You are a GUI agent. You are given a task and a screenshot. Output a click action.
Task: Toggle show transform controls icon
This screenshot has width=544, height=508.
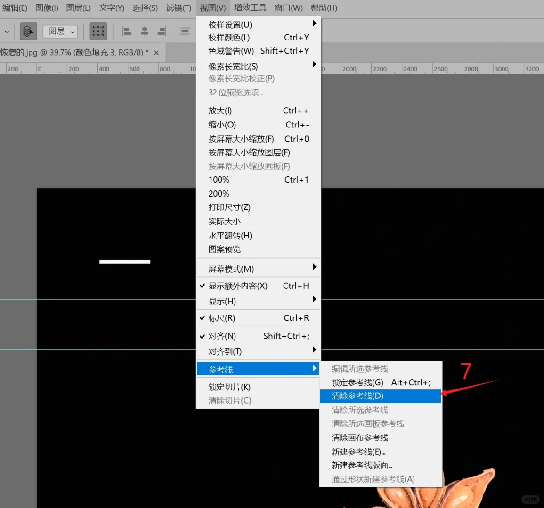click(98, 32)
